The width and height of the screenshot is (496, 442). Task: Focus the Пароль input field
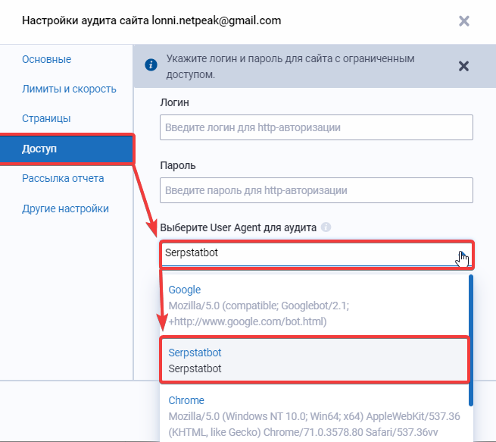tap(317, 190)
